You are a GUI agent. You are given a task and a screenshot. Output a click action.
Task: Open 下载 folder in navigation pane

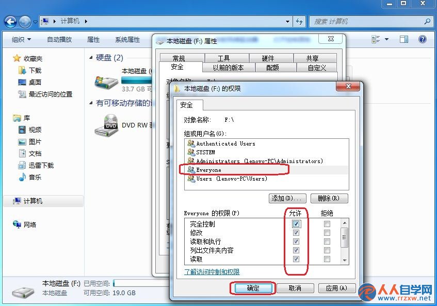coord(30,71)
